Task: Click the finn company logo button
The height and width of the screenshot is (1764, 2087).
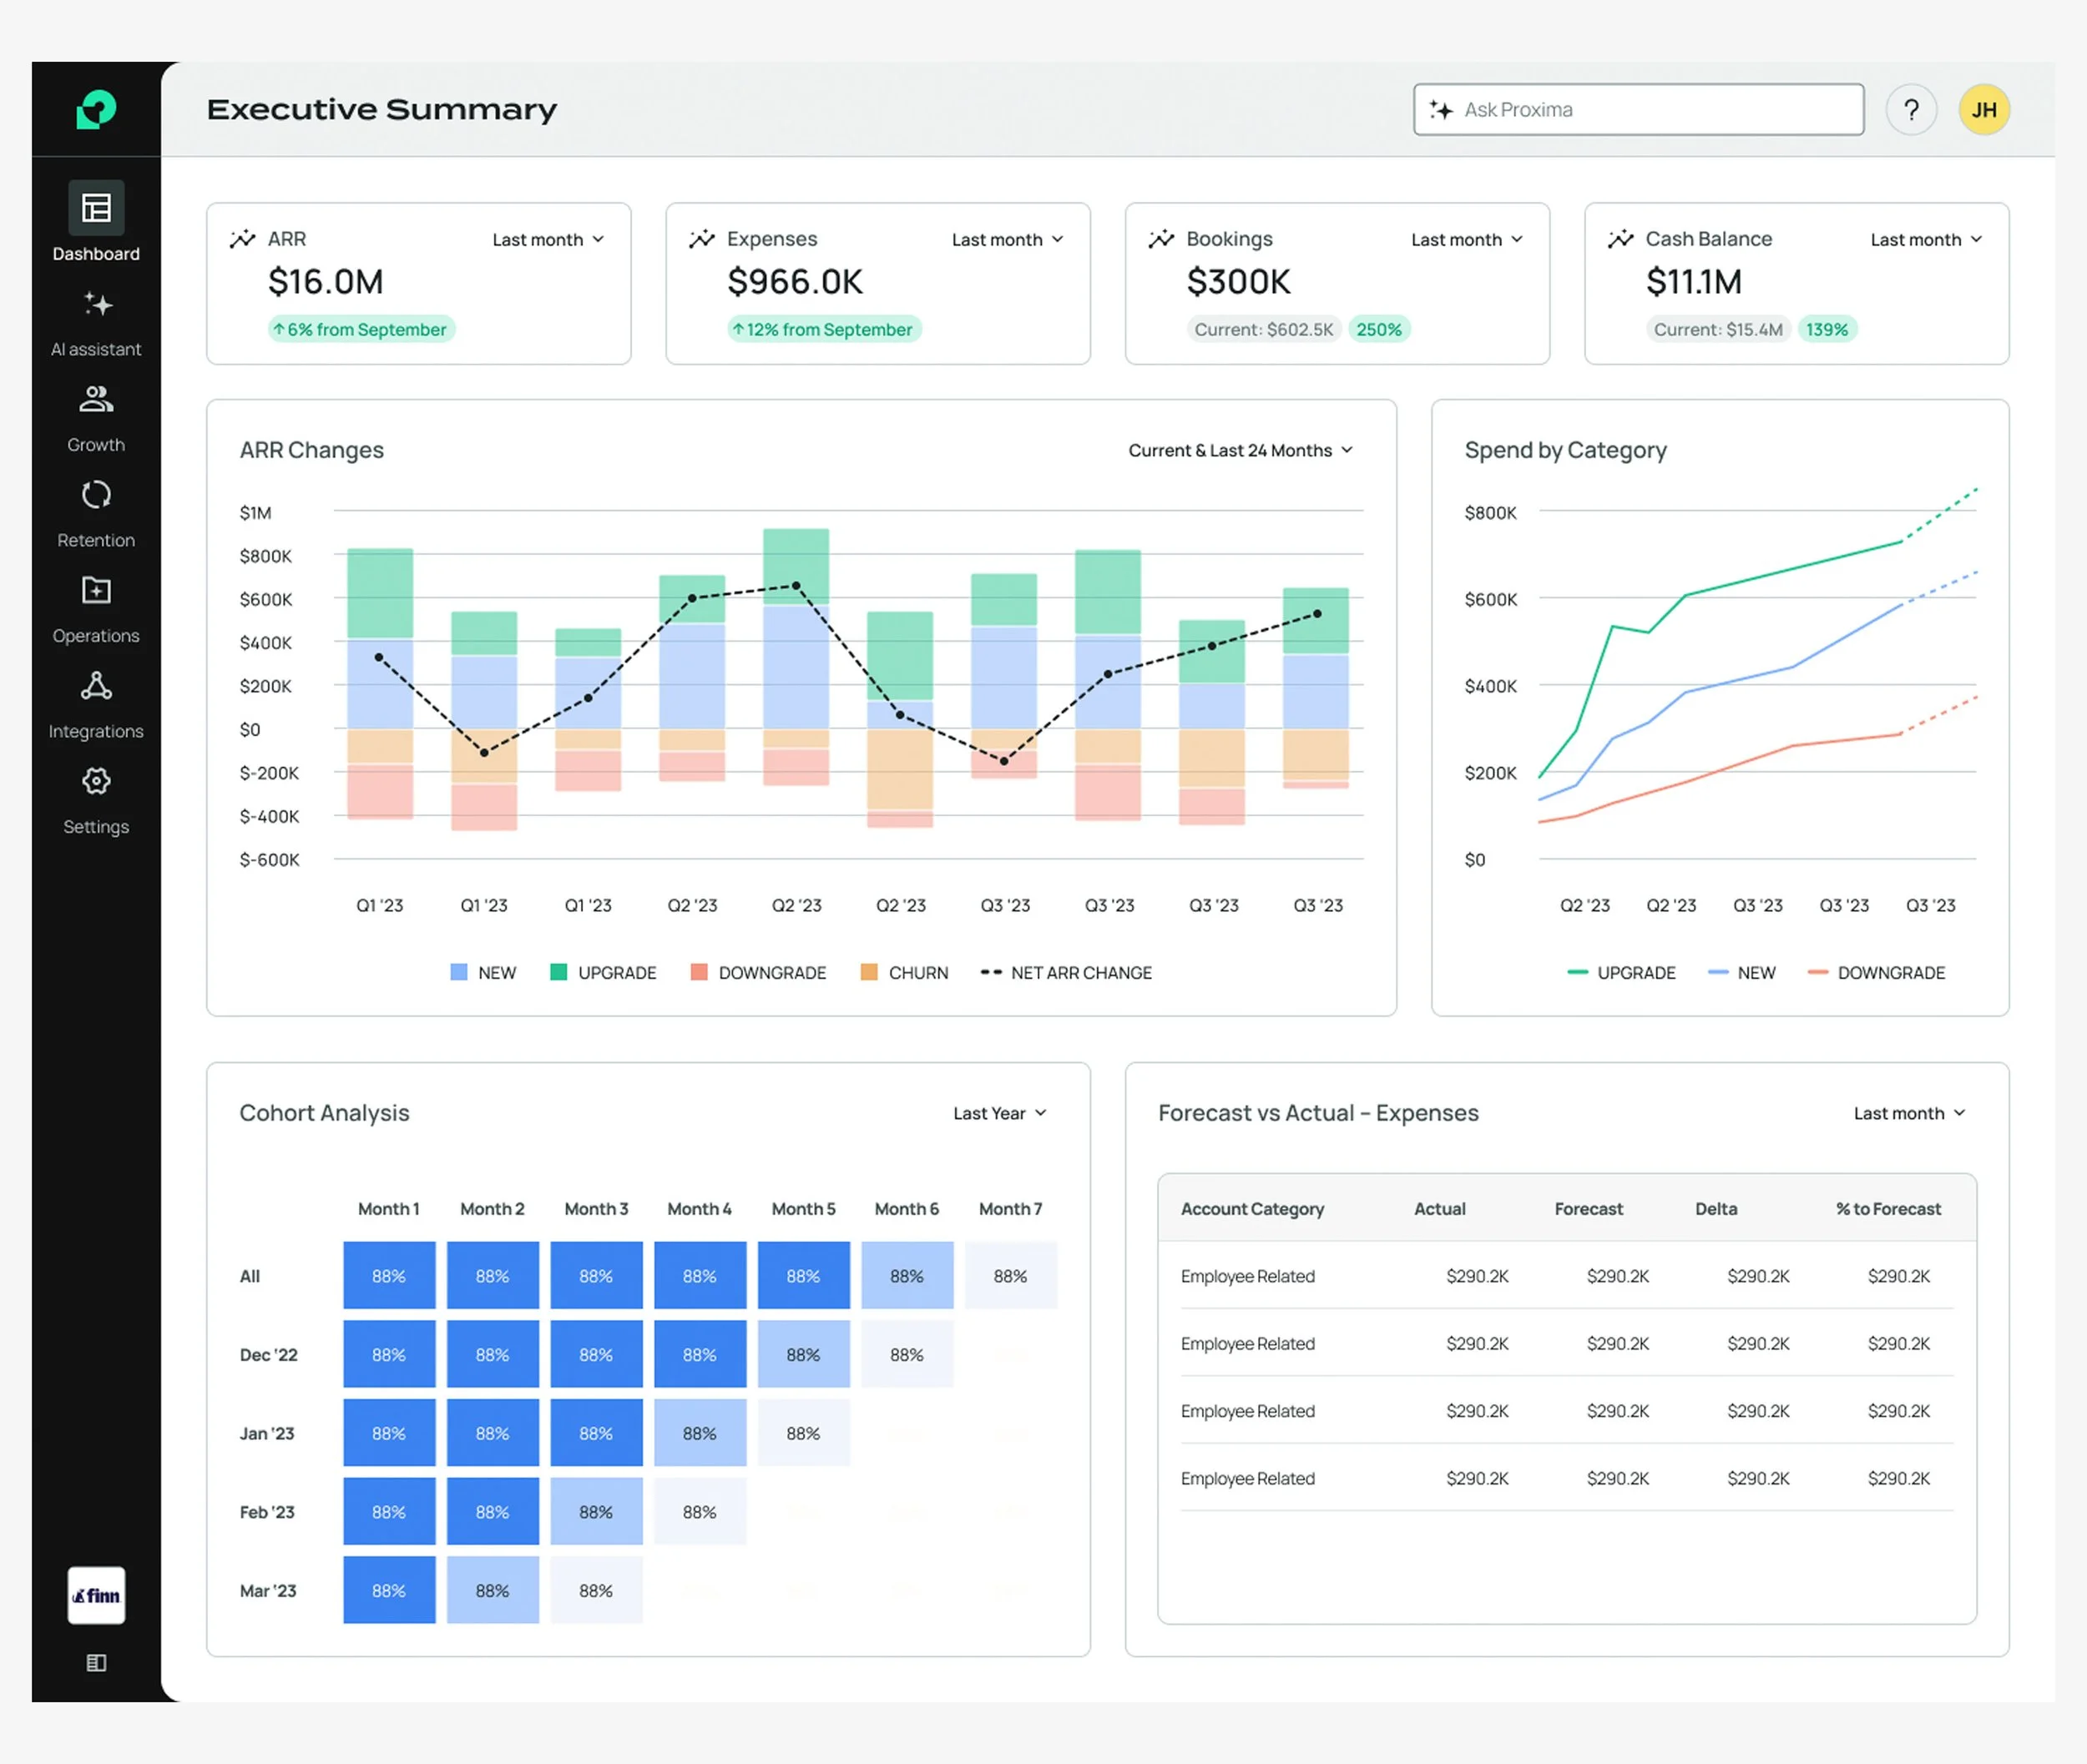Action: tap(96, 1595)
